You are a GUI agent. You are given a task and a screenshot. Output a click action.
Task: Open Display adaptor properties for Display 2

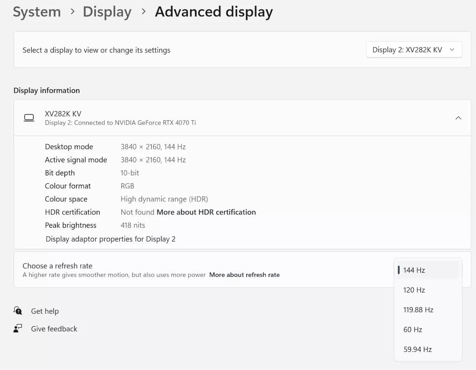click(x=111, y=239)
